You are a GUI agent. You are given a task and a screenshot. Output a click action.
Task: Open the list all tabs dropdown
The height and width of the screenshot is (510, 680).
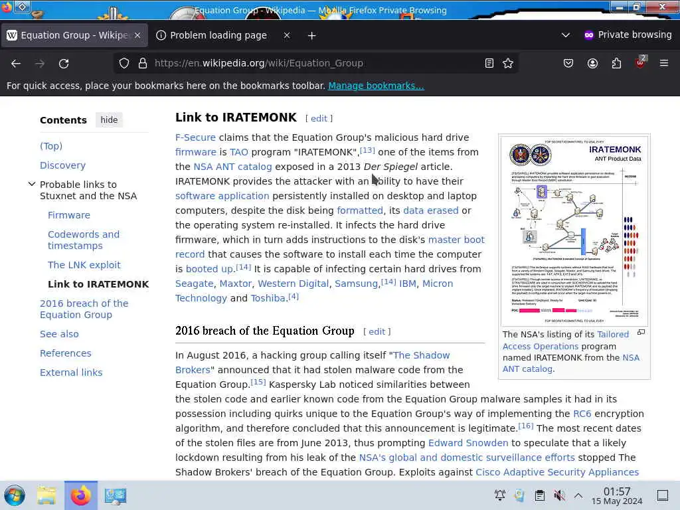coord(566,35)
